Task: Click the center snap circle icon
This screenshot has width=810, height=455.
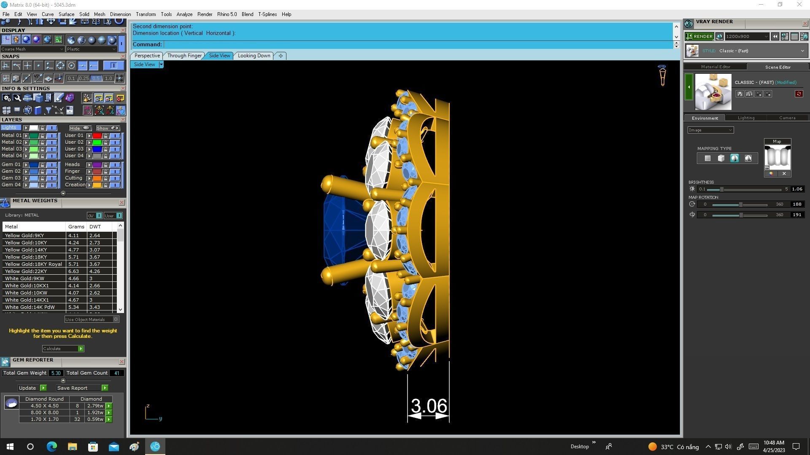Action: 71,66
